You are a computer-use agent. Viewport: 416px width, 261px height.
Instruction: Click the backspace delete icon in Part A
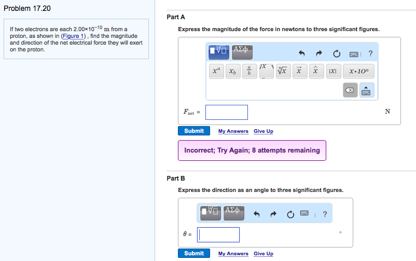coord(350,90)
